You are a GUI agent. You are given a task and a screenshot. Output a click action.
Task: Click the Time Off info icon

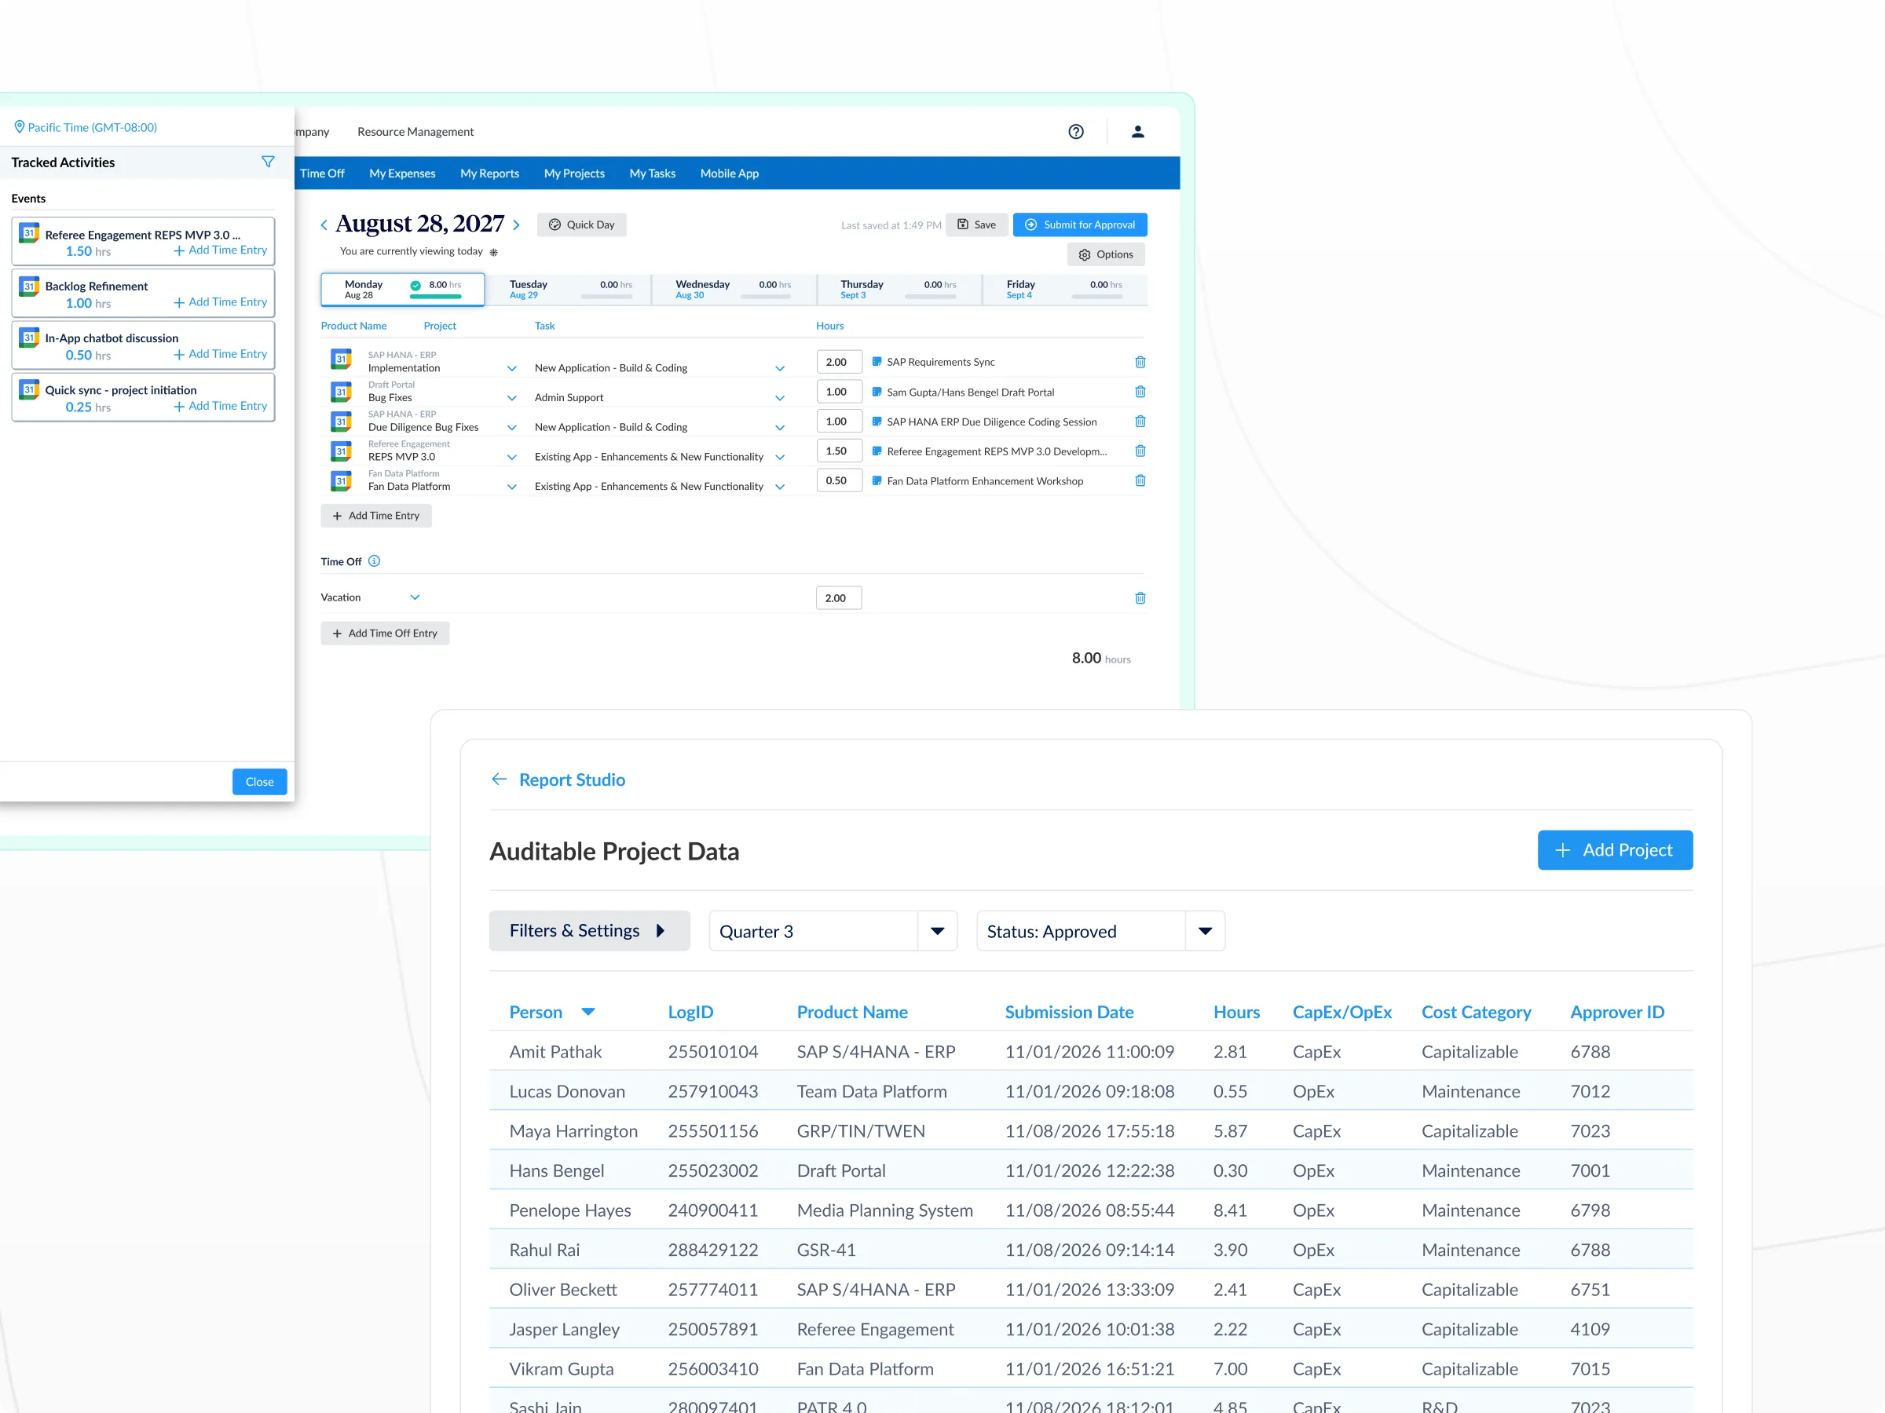[374, 561]
